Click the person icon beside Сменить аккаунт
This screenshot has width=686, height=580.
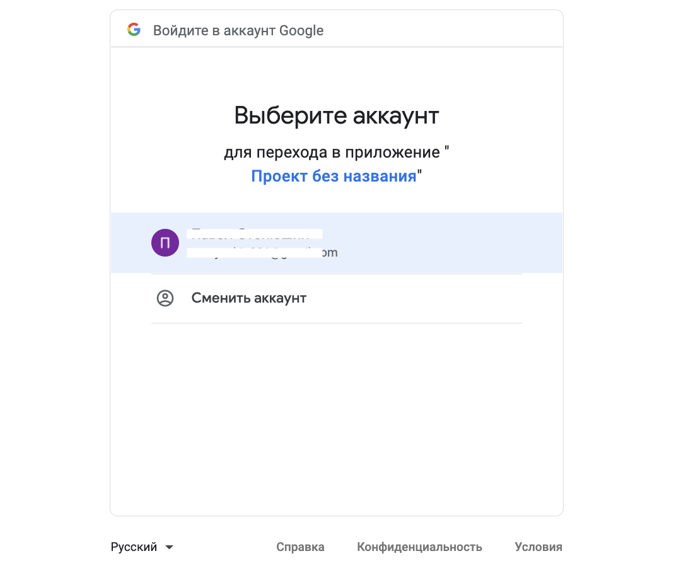click(x=165, y=298)
